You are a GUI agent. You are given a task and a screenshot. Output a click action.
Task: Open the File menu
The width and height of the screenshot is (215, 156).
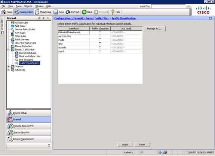coord(3,6)
